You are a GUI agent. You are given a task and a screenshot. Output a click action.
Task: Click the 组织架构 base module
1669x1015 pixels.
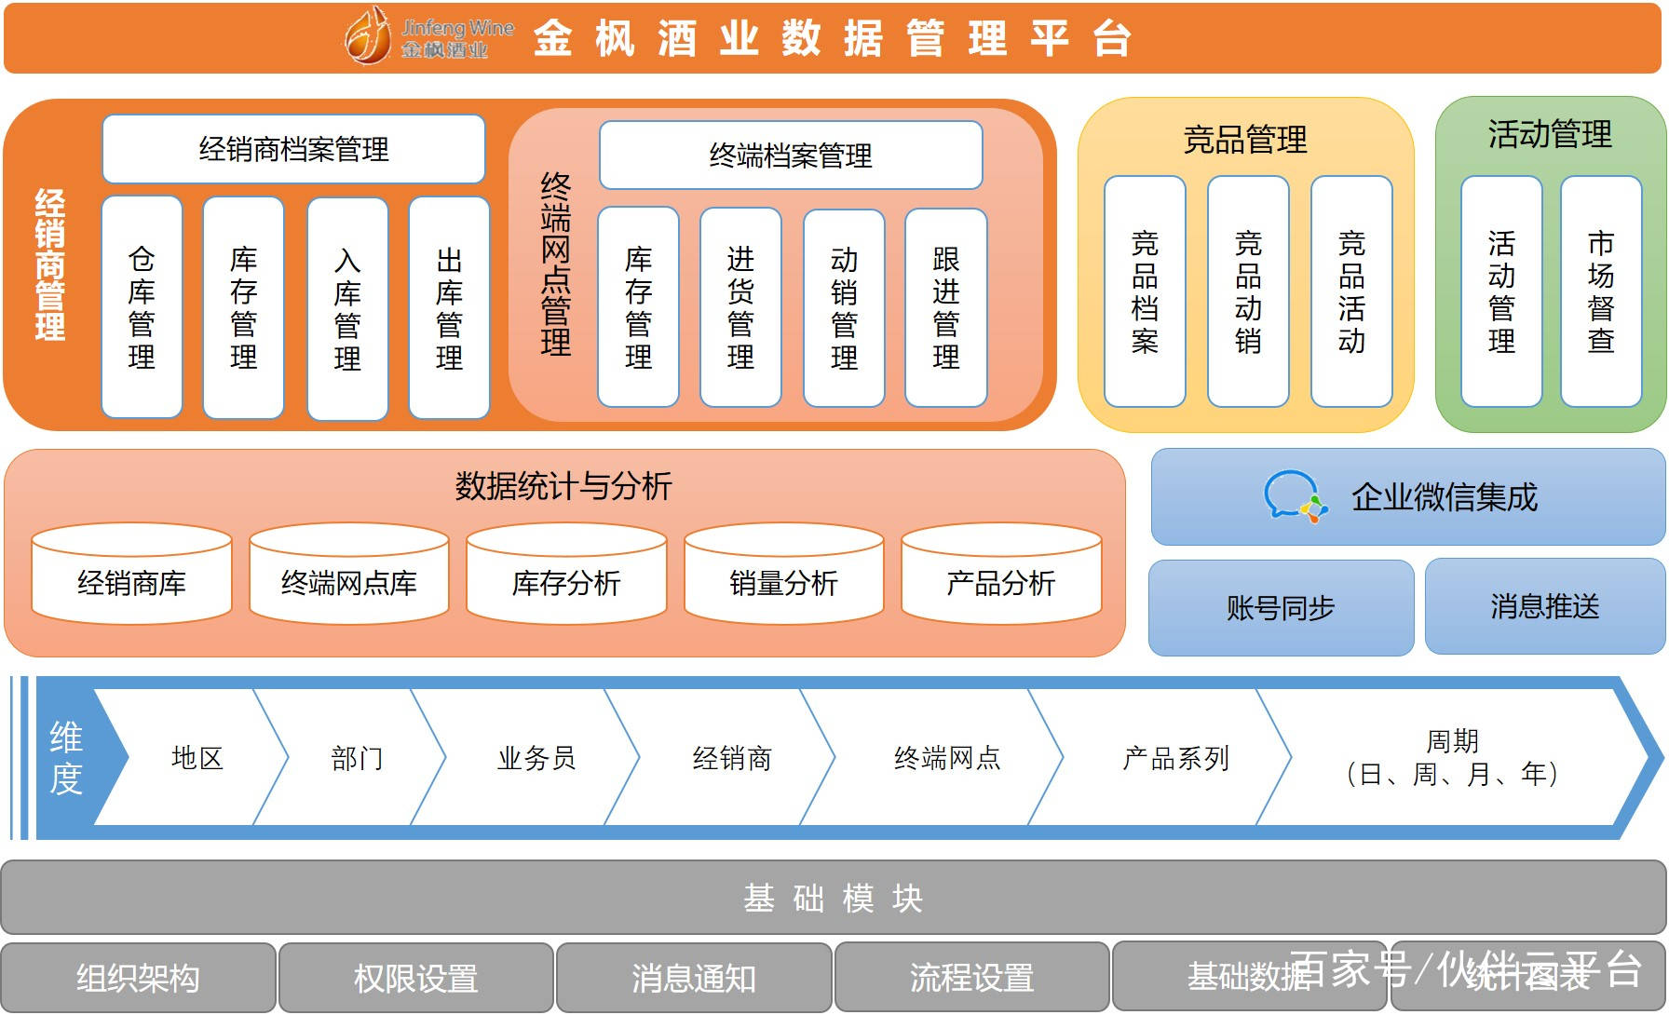pos(138,977)
